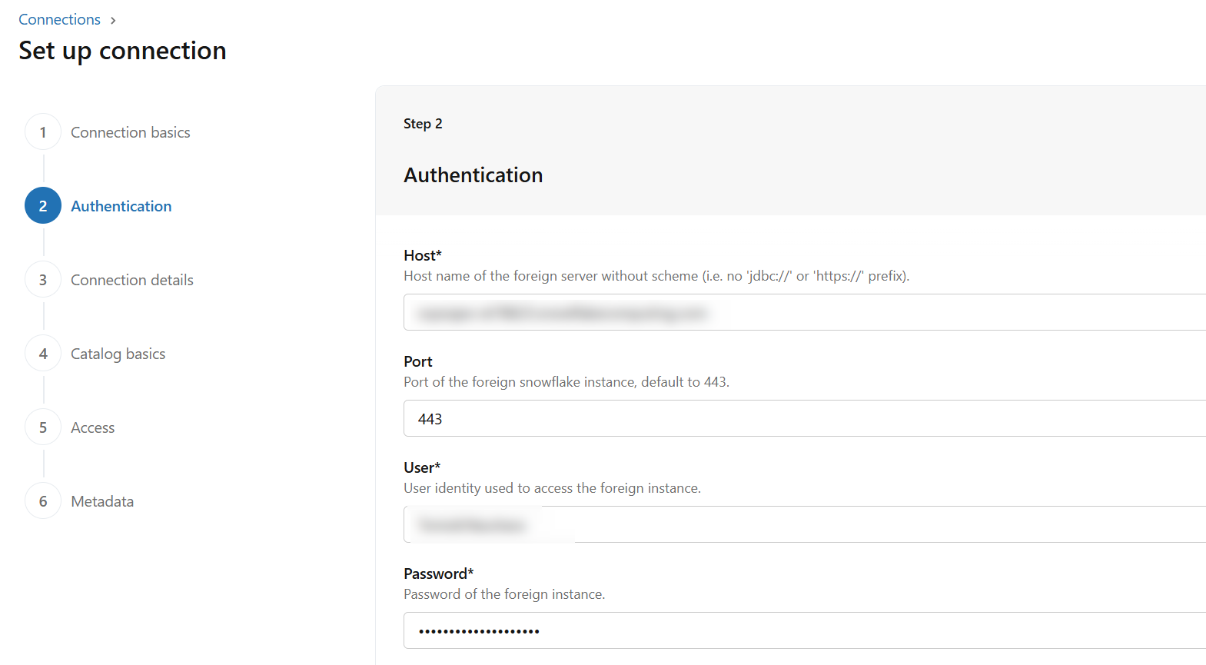Click the step 5 number circle
The image size is (1206, 665).
[43, 427]
